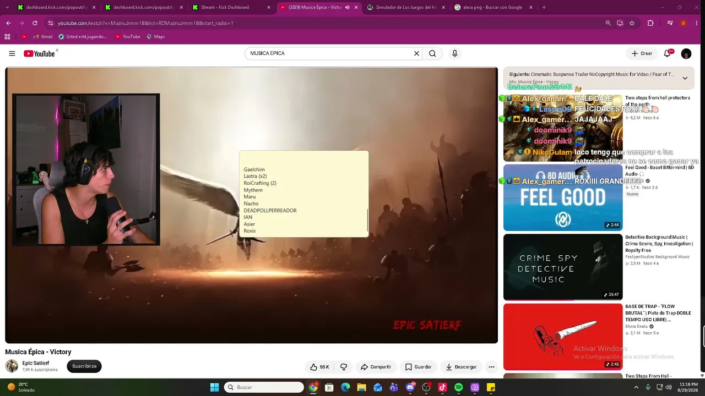Screen dimensions: 705x396
Task: Switch to the Stream - Kick Dashboard tab
Action: (x=231, y=7)
